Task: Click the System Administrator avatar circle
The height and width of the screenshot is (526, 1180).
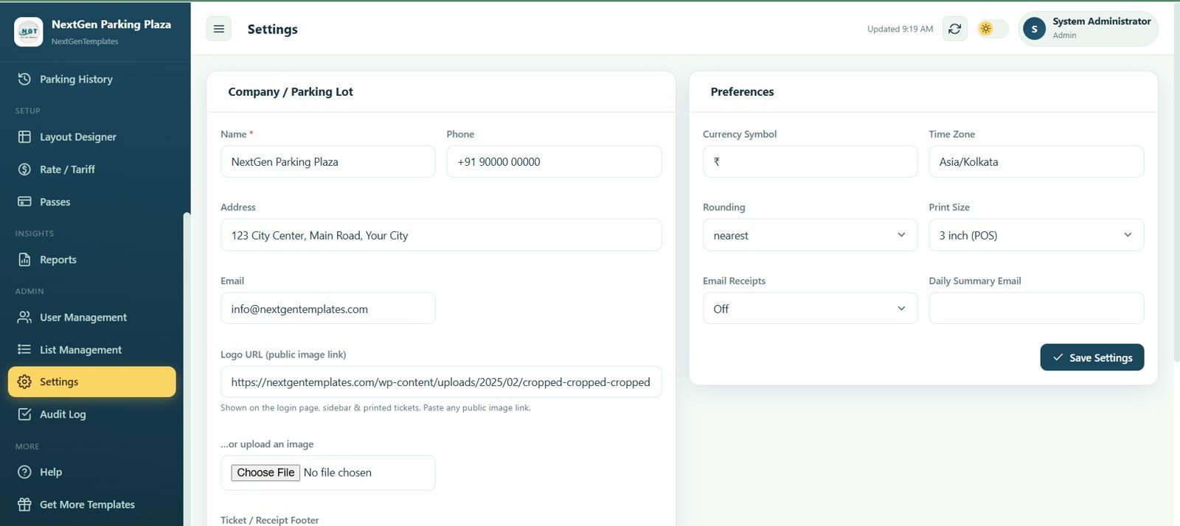Action: coord(1035,29)
